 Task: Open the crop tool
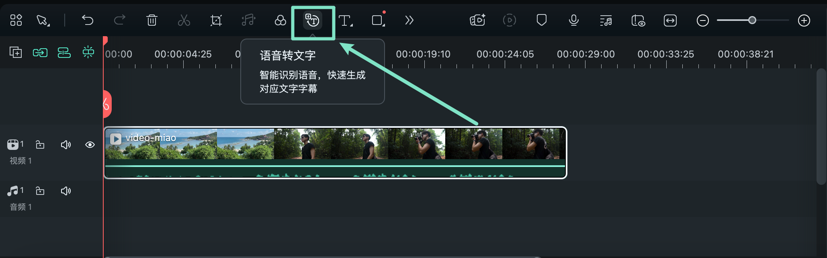coord(216,20)
